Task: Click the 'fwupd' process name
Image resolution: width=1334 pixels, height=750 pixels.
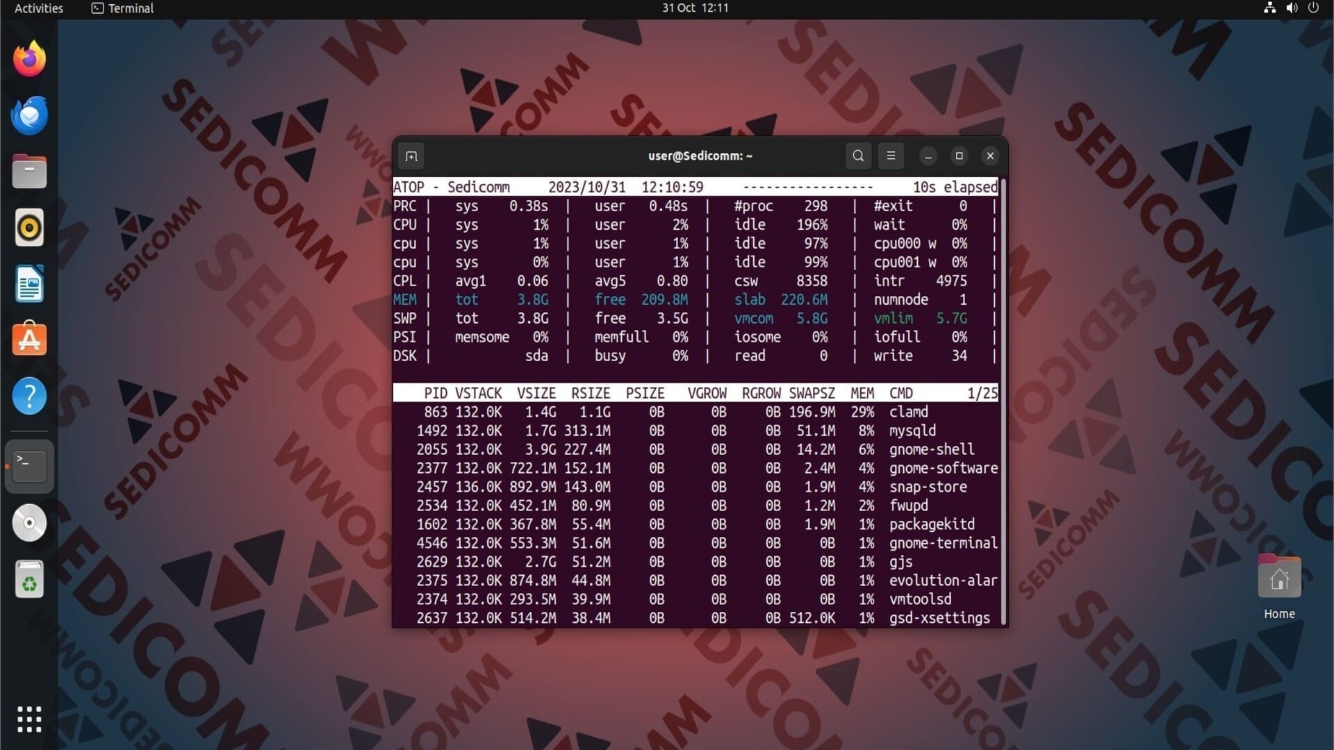Action: 909,506
